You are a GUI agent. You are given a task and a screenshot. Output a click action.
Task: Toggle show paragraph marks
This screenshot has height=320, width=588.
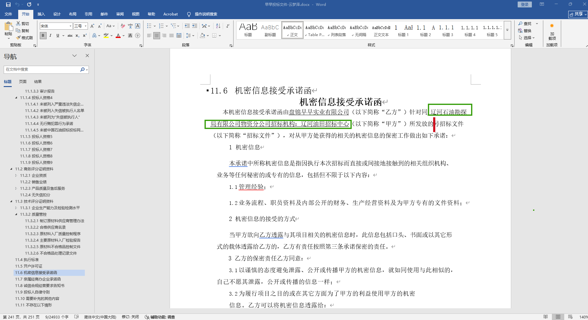point(228,26)
